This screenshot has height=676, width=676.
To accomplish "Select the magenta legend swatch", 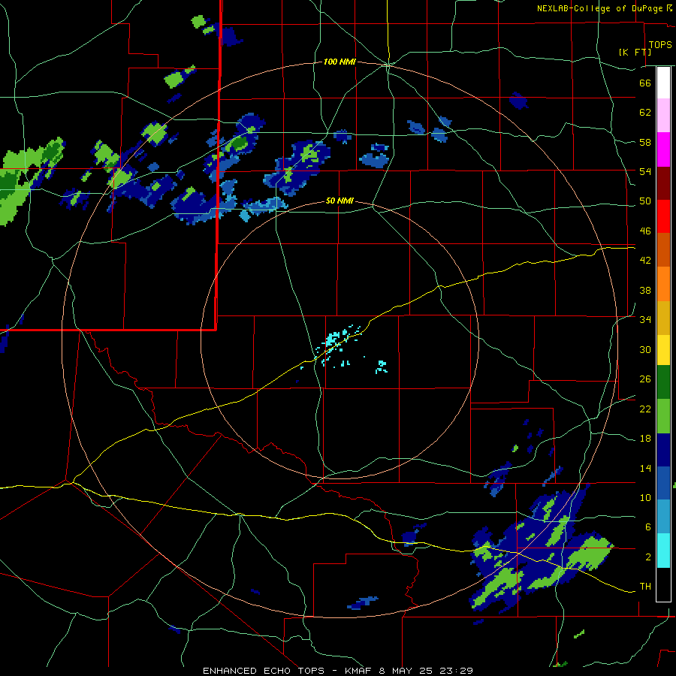I will [663, 149].
